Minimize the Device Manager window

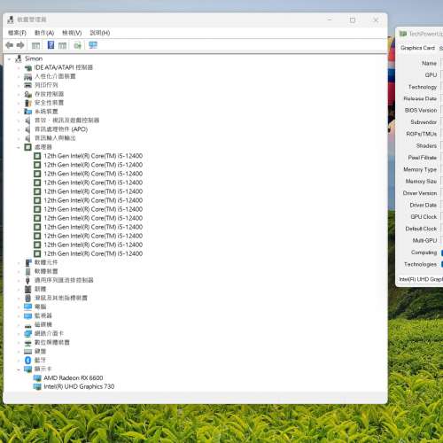(330, 20)
